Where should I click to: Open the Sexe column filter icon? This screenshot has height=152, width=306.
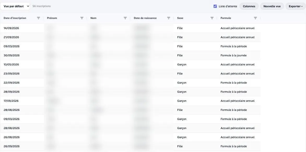pyautogui.click(x=212, y=18)
